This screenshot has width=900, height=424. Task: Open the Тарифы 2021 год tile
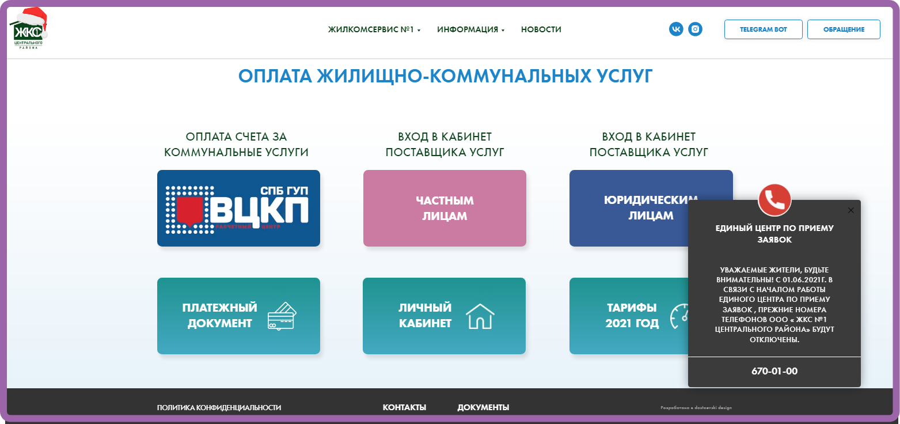point(628,316)
